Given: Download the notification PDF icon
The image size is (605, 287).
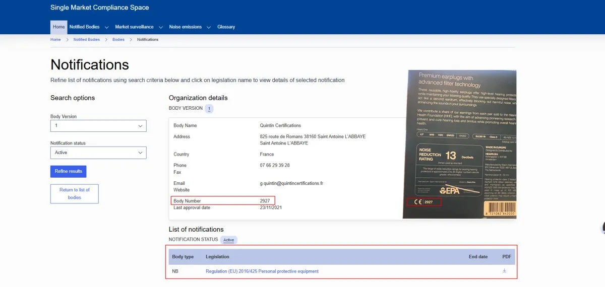Looking at the screenshot, I should click(x=504, y=271).
